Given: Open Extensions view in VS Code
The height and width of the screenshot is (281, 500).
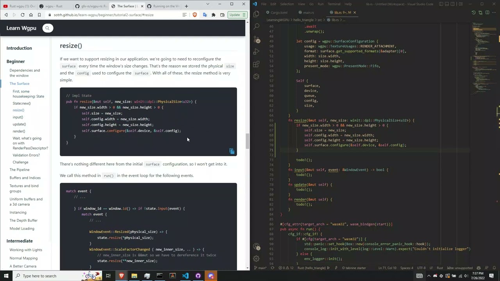Looking at the screenshot, I should click(x=256, y=64).
